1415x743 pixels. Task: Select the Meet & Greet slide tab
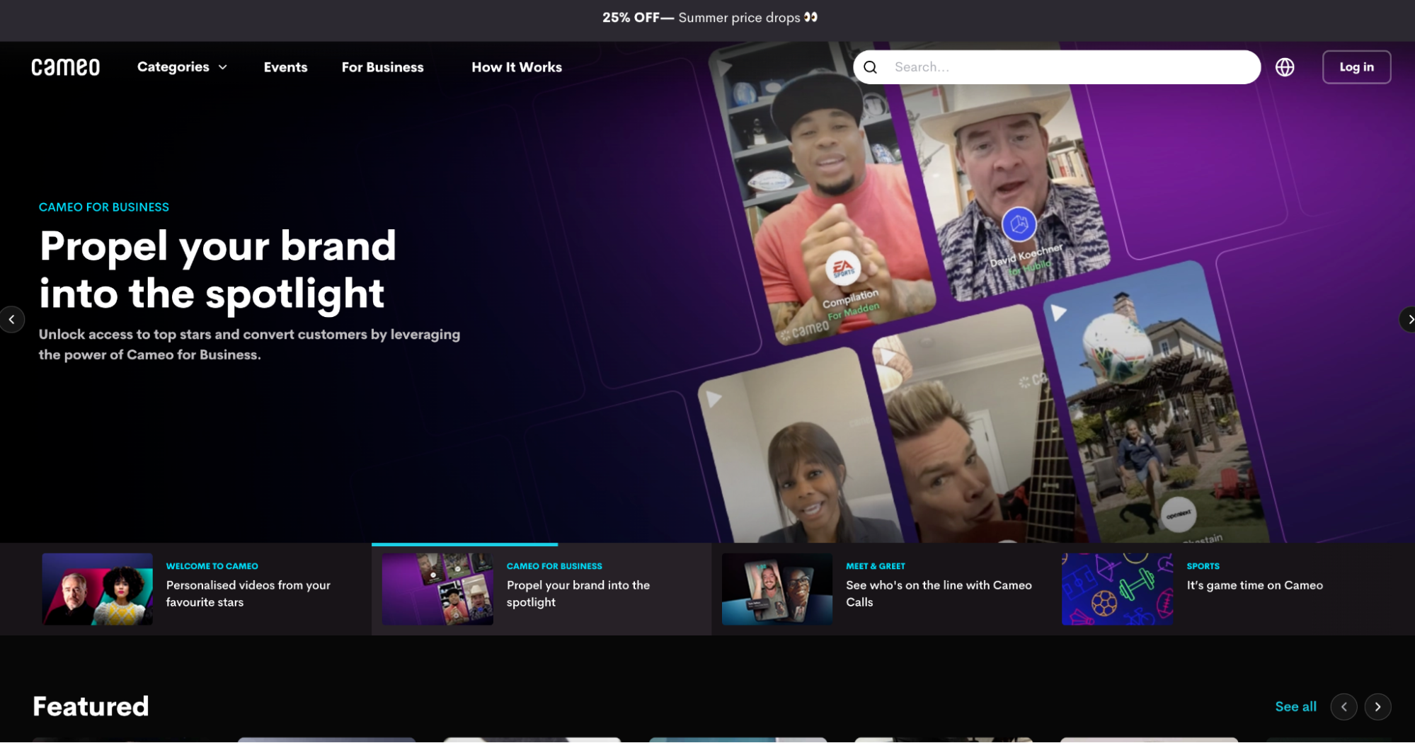(881, 589)
